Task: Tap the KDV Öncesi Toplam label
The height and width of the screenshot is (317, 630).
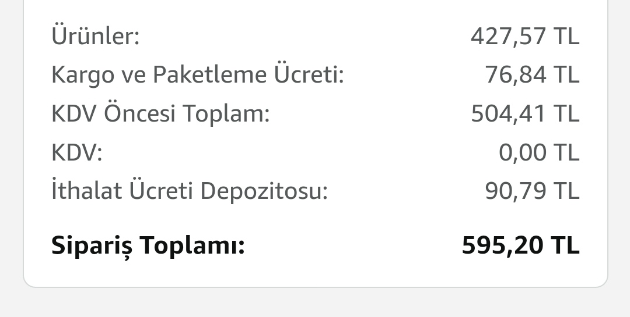Action: 160,113
